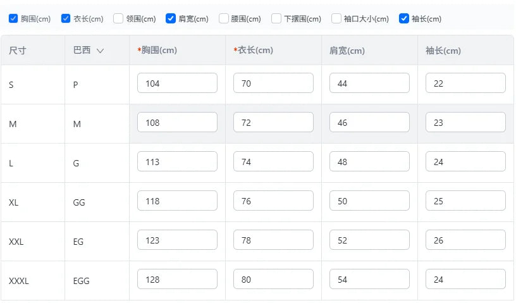Click the size XXL 胸围 field containing 123
516x303 pixels.
177,240
